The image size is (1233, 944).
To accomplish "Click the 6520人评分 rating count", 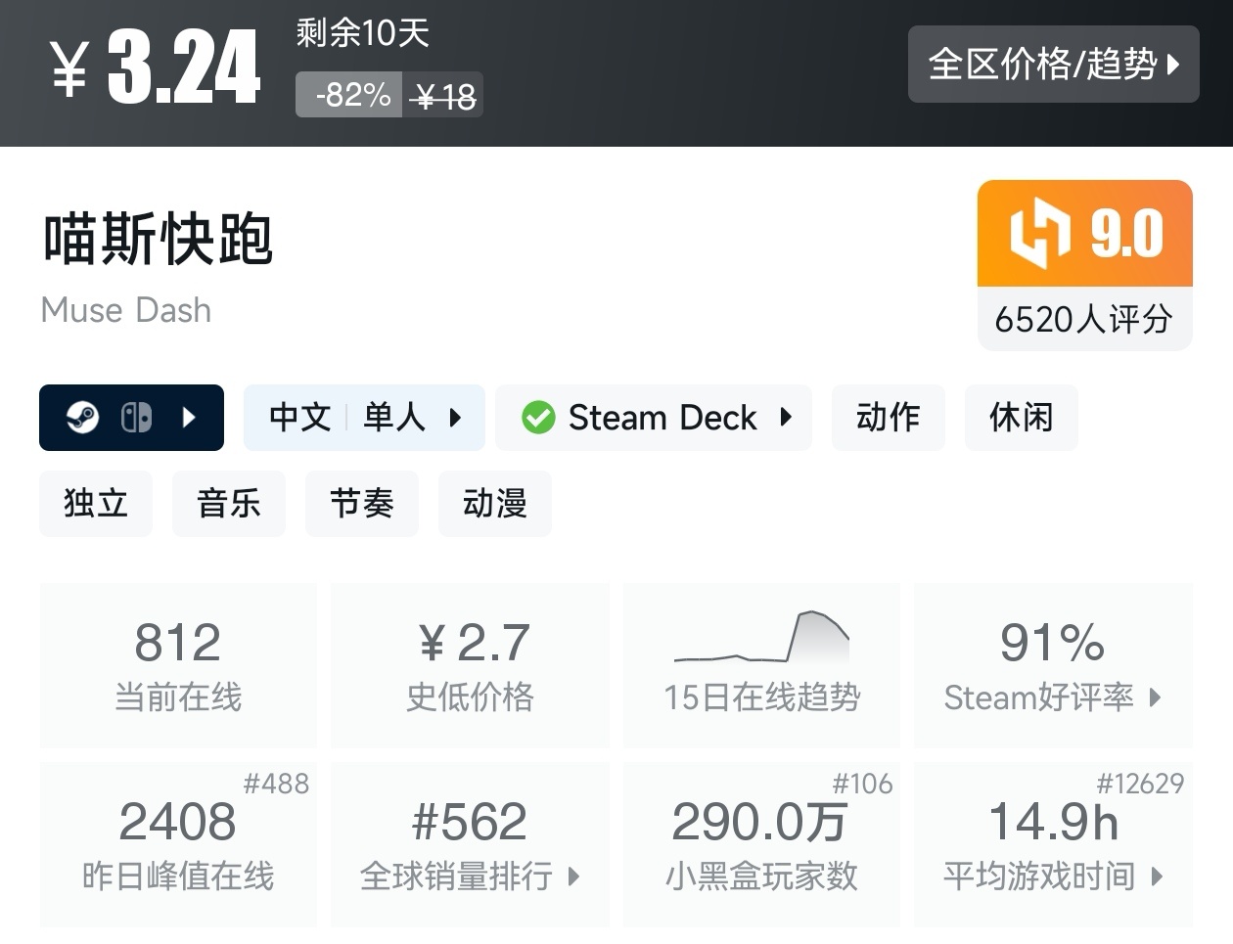I will pos(1084,319).
